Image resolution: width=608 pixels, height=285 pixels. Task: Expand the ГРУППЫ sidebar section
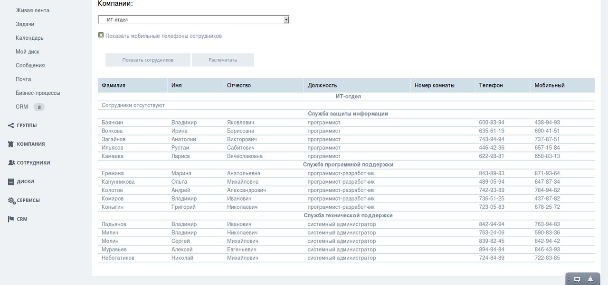click(x=27, y=125)
